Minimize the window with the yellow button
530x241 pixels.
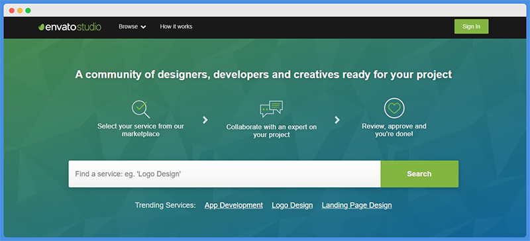pyautogui.click(x=20, y=11)
